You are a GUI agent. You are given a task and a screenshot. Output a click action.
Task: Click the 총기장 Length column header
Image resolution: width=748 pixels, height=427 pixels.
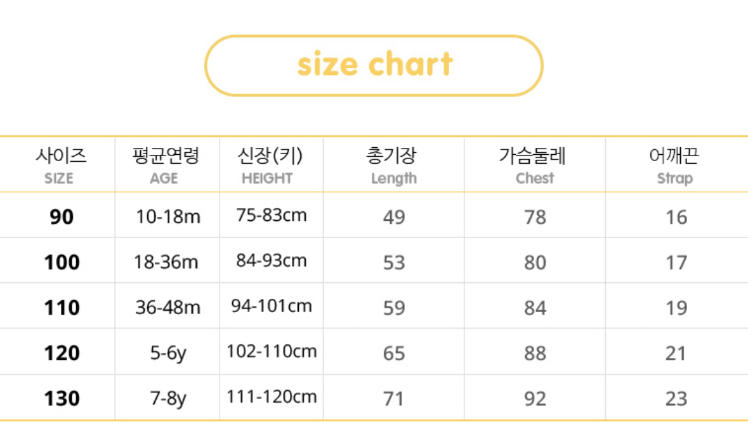pyautogui.click(x=393, y=165)
